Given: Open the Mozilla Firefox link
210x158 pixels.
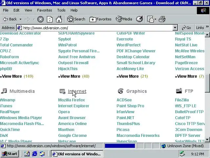Looking at the screenshot, I should tap(72, 100).
